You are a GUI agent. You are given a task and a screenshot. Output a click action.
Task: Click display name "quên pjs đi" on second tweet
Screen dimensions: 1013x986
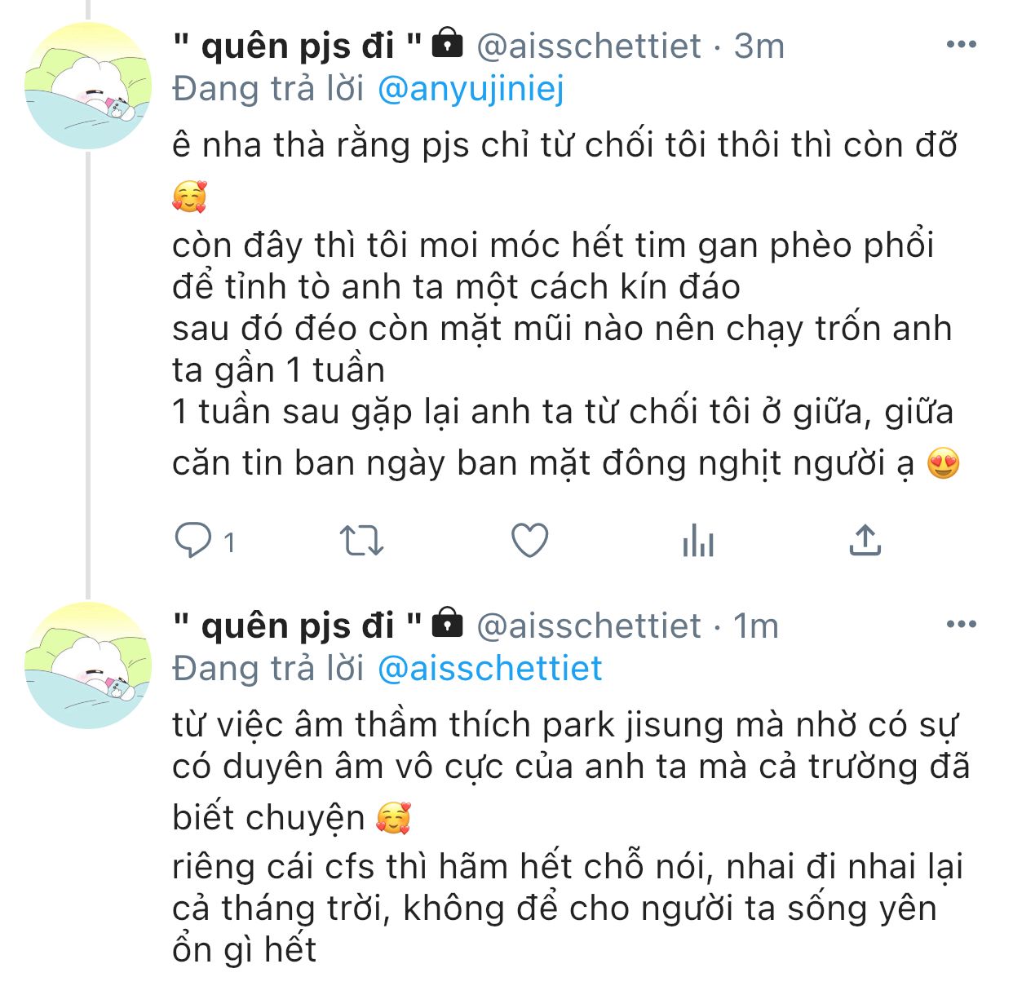click(297, 626)
